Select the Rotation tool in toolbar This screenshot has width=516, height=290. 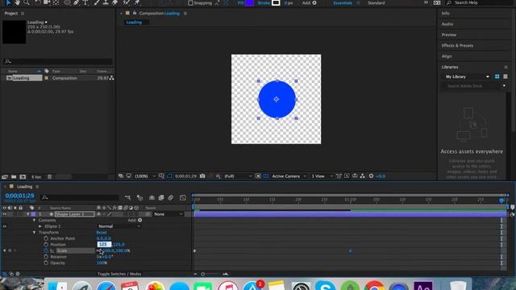[x=37, y=2]
